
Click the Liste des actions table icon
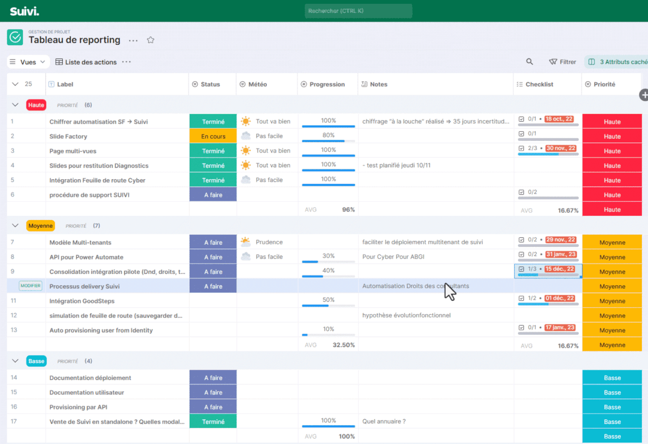click(x=59, y=62)
